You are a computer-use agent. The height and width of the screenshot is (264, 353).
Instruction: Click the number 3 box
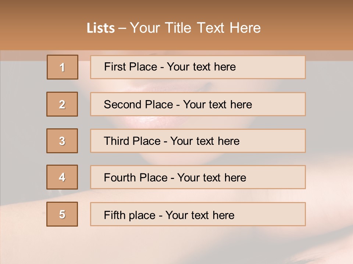pyautogui.click(x=62, y=141)
